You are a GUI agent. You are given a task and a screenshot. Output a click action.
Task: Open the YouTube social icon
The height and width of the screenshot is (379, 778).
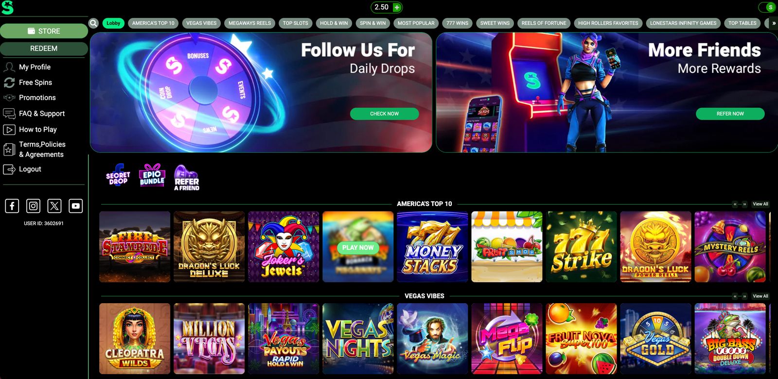(76, 206)
